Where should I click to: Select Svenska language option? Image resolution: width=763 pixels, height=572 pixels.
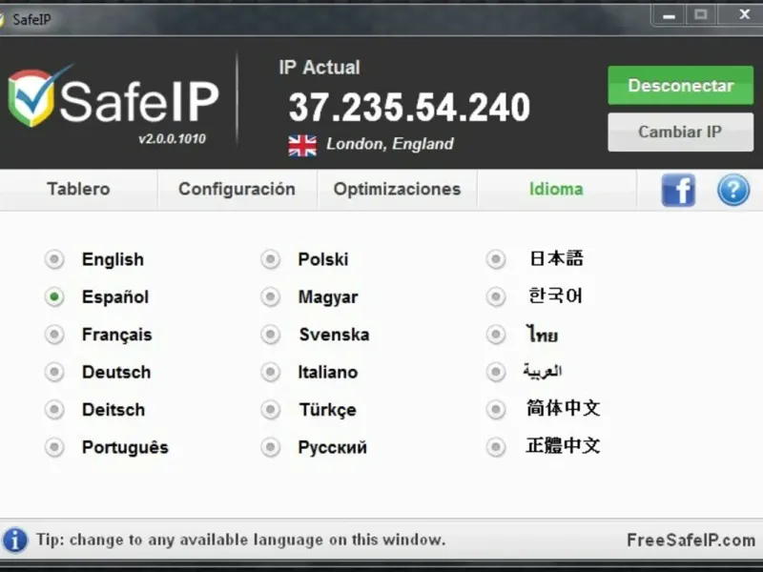271,335
